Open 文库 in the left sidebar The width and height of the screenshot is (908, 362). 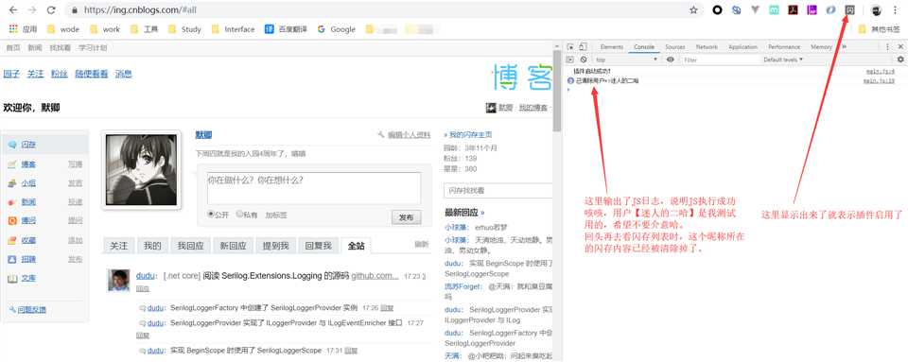pos(28,278)
